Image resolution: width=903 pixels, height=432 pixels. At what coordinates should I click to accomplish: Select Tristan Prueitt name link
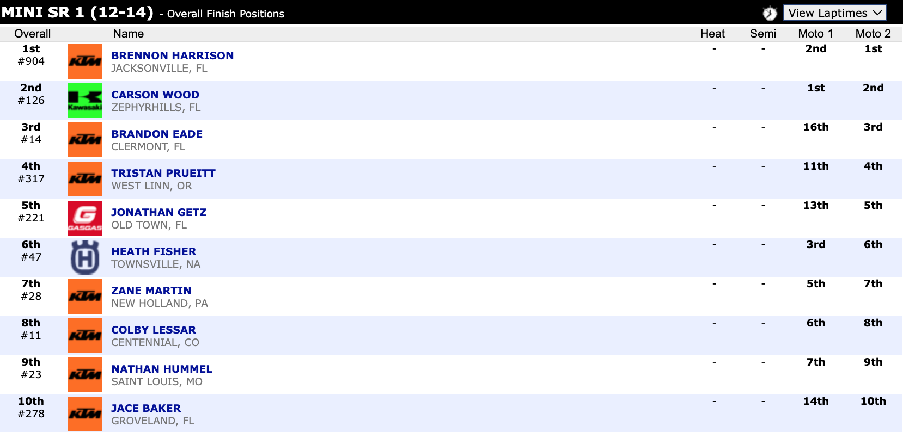click(x=163, y=173)
